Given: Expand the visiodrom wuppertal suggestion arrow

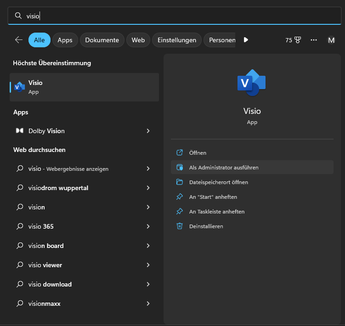Looking at the screenshot, I should 148,188.
